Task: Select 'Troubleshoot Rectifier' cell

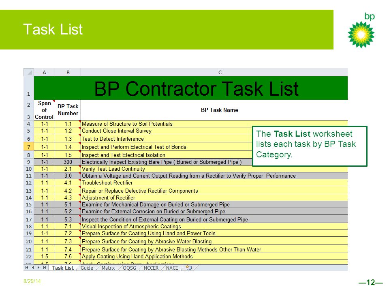Action: coord(214,183)
